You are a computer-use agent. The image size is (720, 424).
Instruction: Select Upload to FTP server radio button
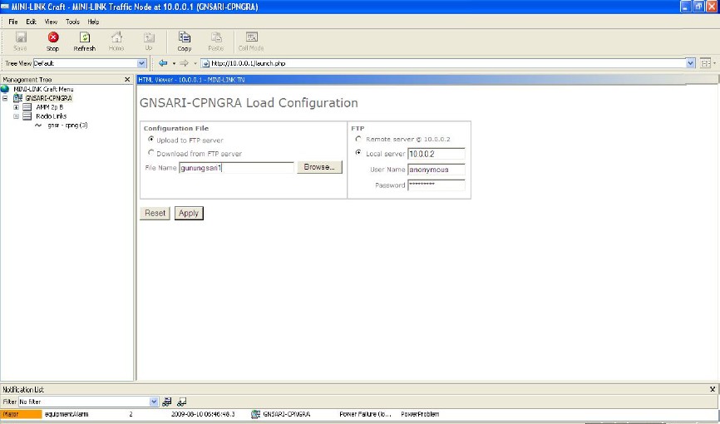coord(151,139)
